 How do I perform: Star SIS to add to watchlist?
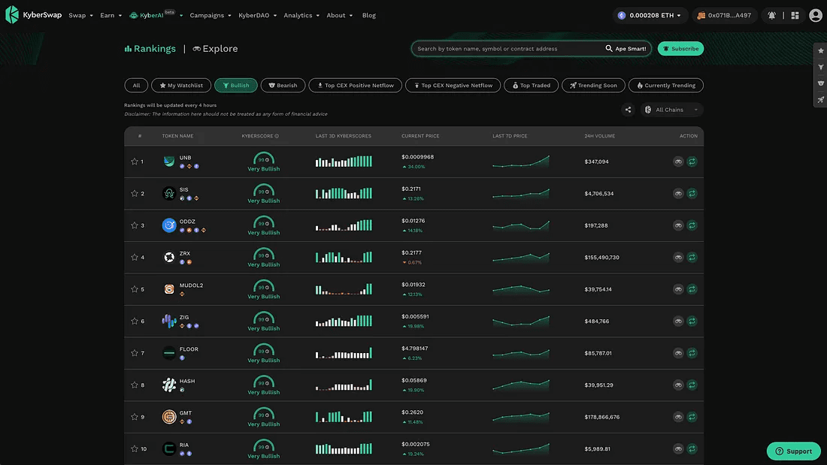click(x=135, y=194)
